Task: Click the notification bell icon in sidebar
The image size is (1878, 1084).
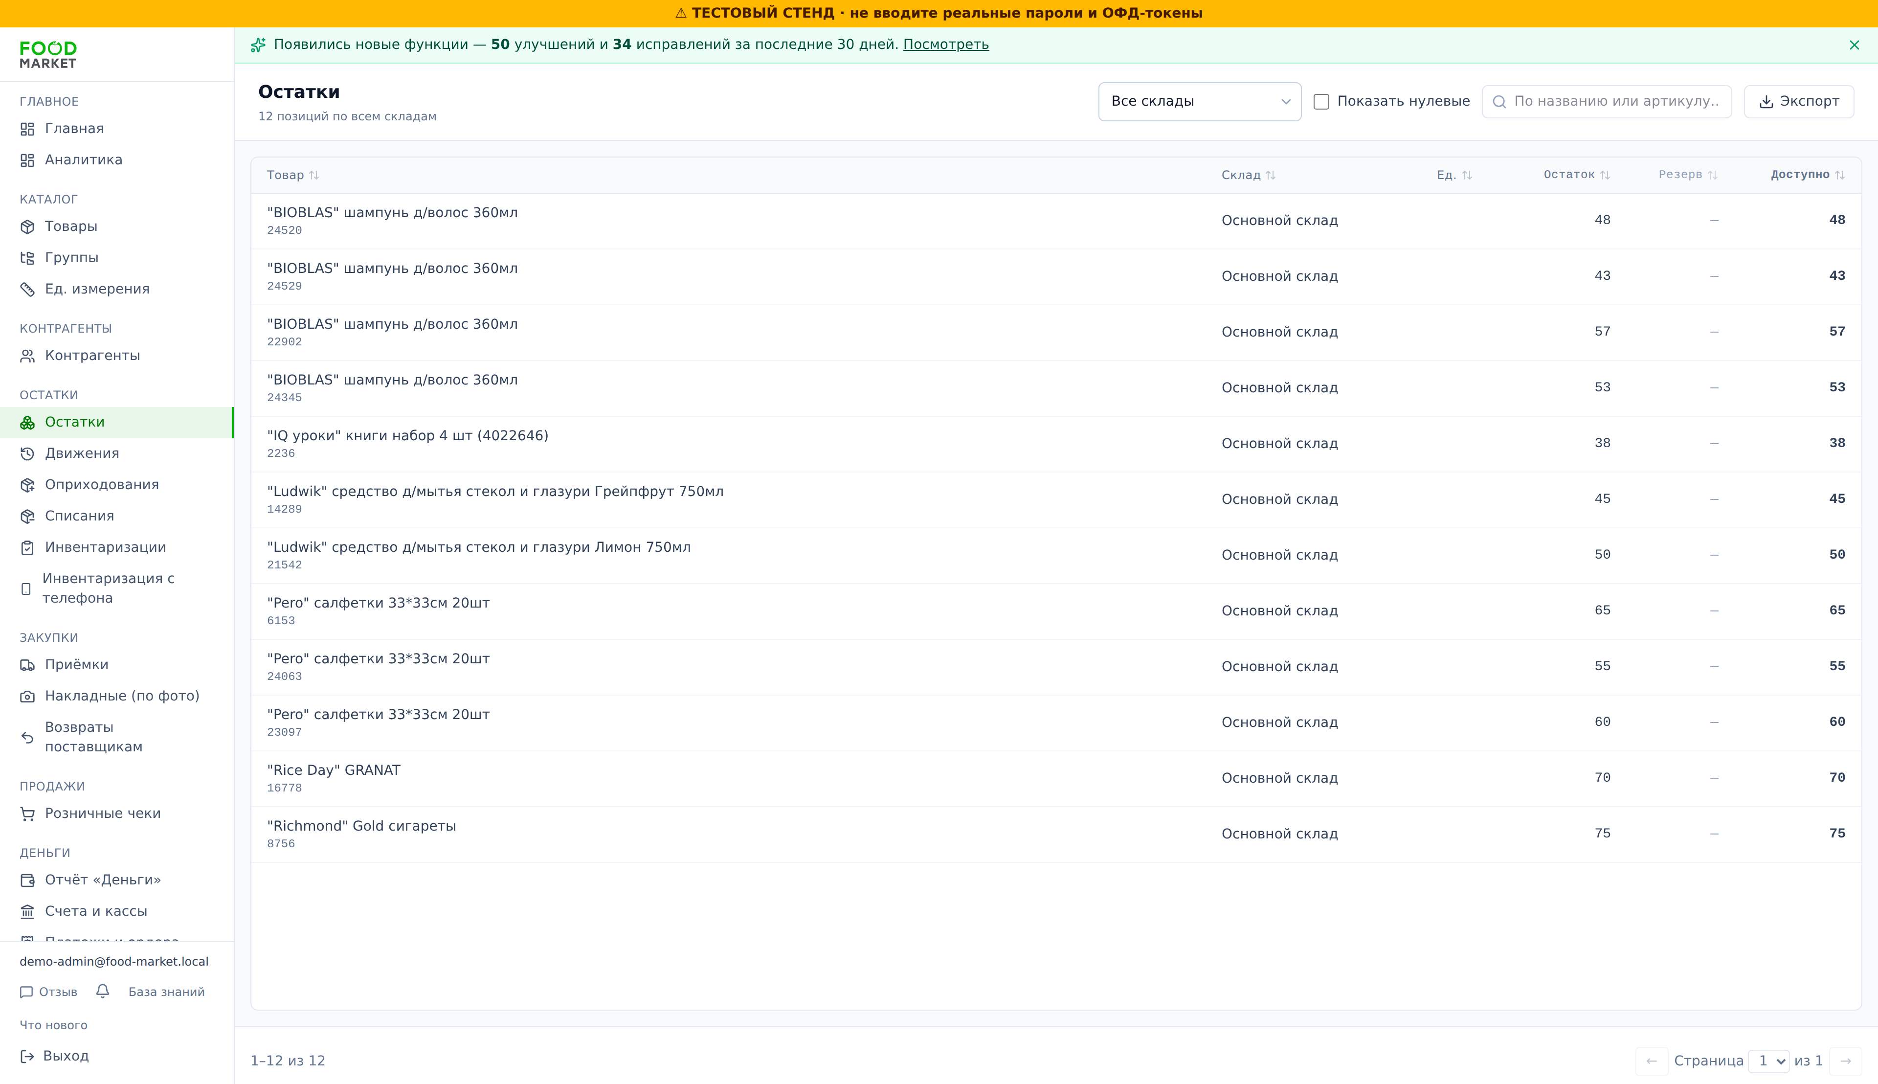Action: tap(103, 991)
